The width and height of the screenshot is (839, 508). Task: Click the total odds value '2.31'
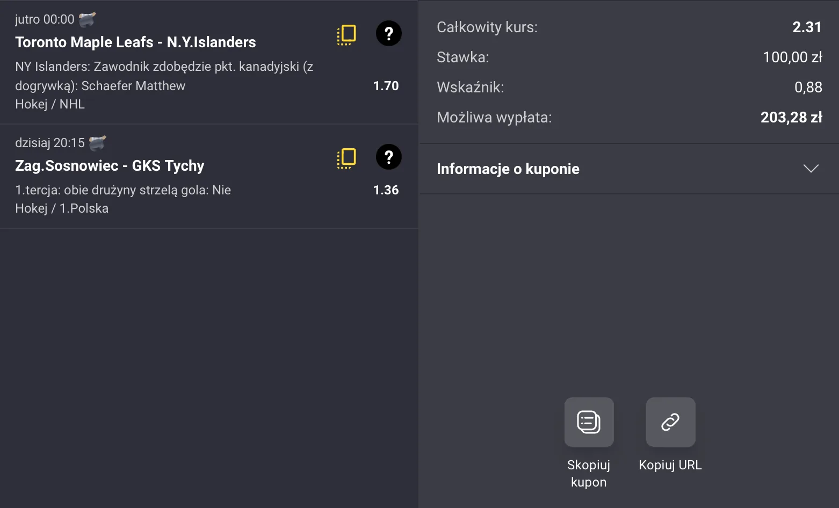coord(807,27)
